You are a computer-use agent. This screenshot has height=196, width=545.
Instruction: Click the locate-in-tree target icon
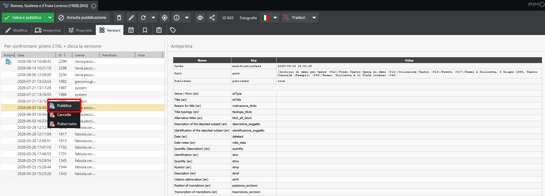(x=164, y=18)
